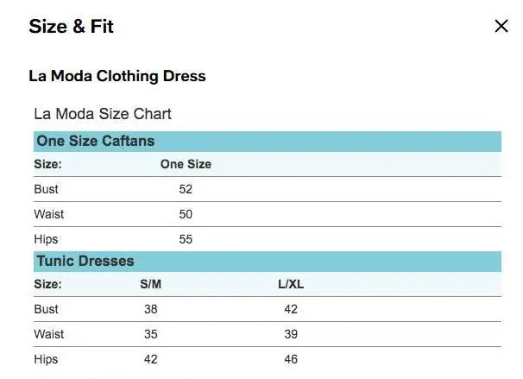
Task: Click the One Size column header
Action: pyautogui.click(x=186, y=164)
